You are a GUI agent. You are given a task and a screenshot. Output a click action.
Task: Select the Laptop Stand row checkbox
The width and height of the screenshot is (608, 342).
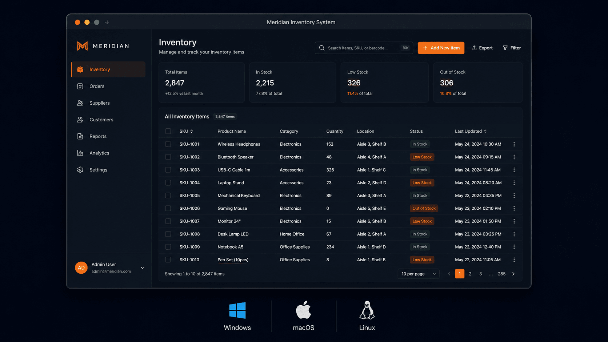[x=168, y=182]
